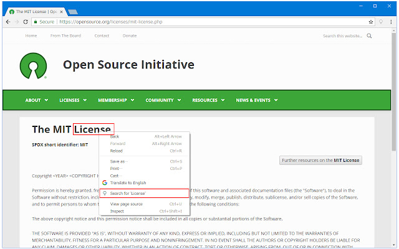The height and width of the screenshot is (249, 399).
Task: Choose Search for 'License' menu entry
Action: pos(144,194)
